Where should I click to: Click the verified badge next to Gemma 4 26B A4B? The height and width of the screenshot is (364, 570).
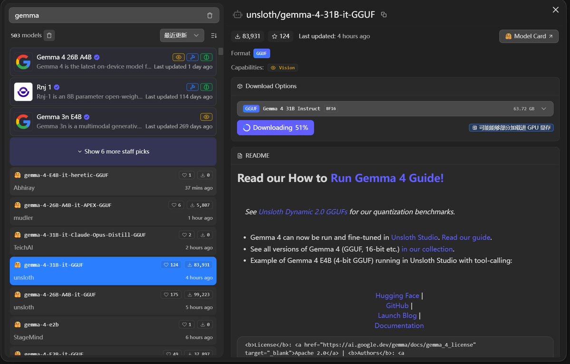(x=97, y=57)
